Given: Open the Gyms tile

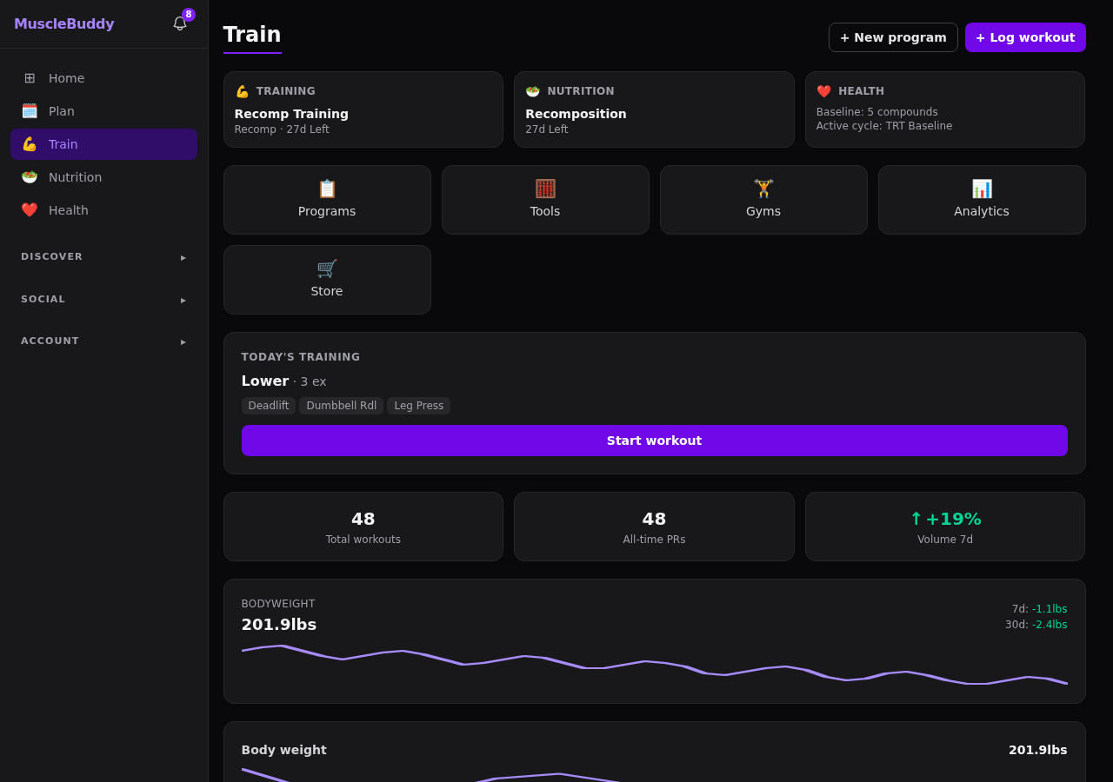Looking at the screenshot, I should 763,200.
